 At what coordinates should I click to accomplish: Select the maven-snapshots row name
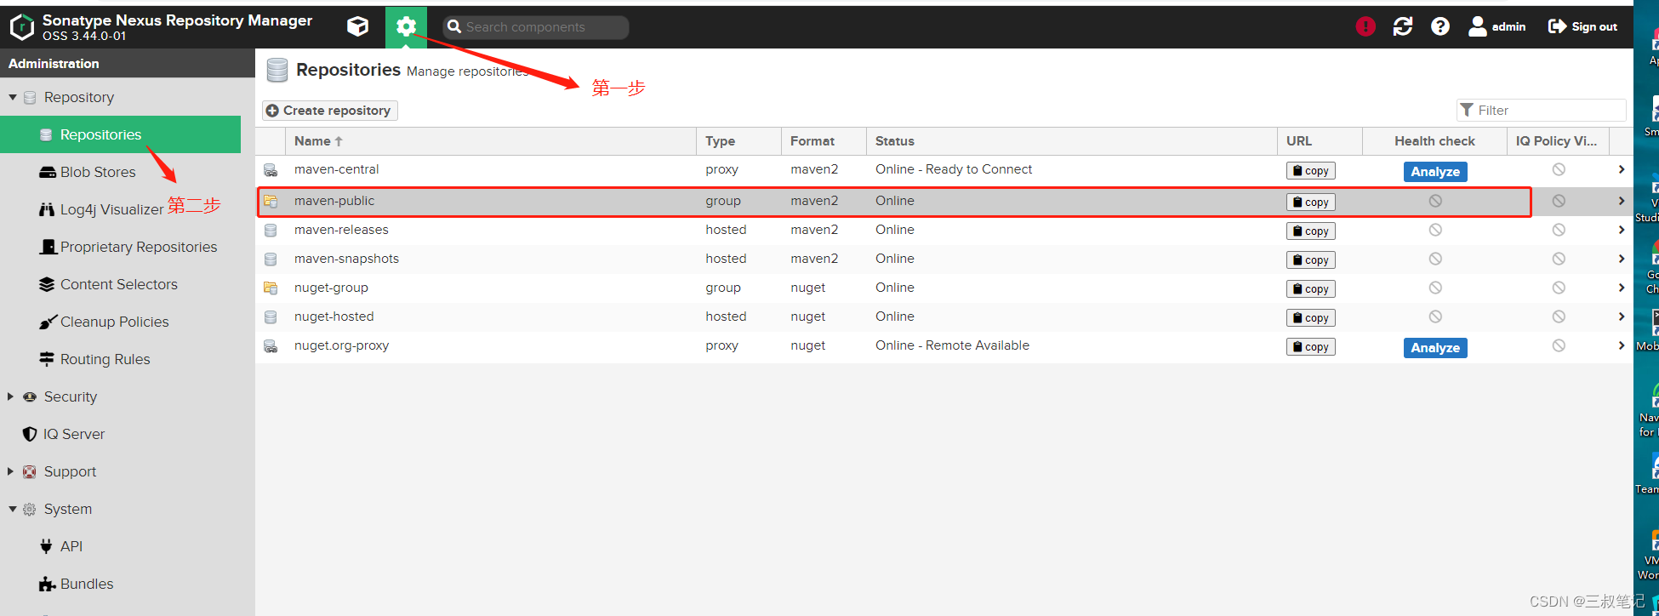pos(346,259)
